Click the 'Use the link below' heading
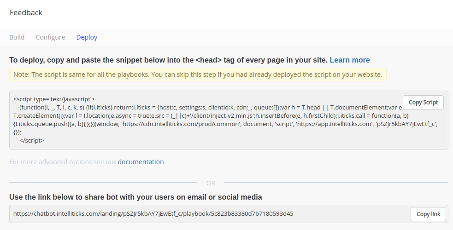Screen dimensions: 453x230 [x=135, y=197]
